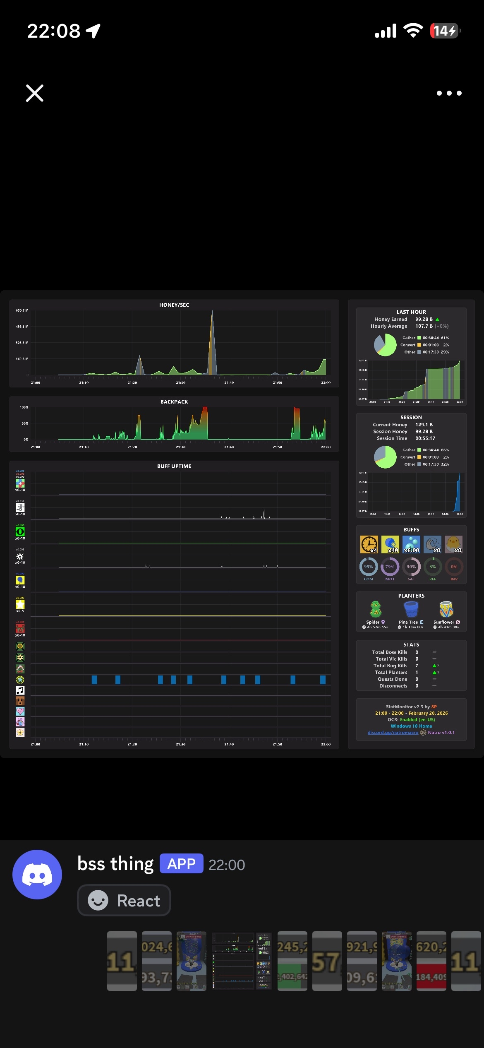This screenshot has height=1048, width=484.
Task: Tap the music note buff icon
Action: (20, 690)
